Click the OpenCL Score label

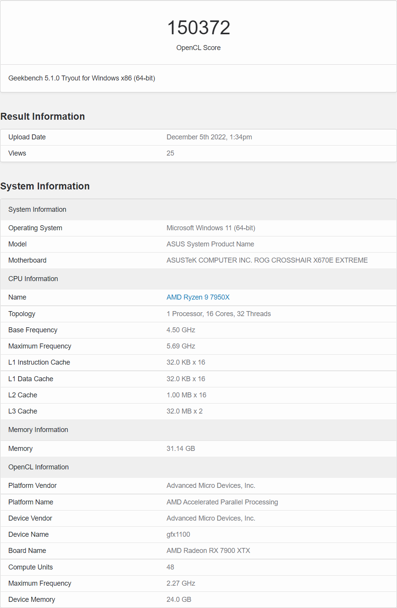(198, 48)
